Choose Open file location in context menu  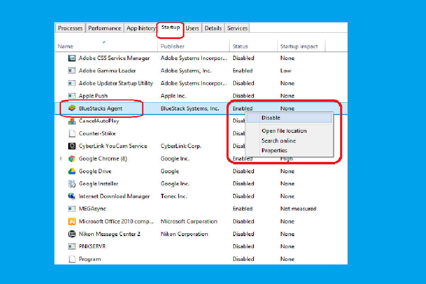click(x=284, y=131)
